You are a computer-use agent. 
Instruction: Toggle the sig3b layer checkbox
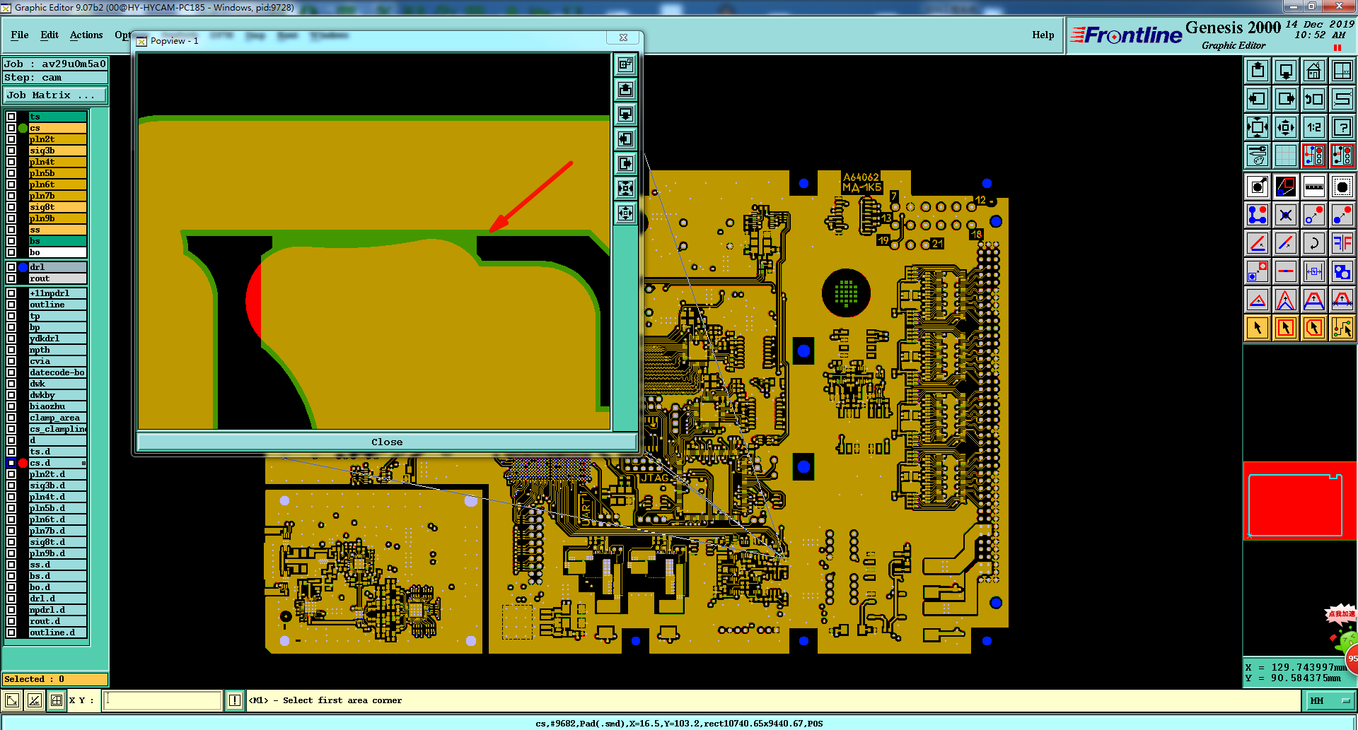tap(11, 151)
